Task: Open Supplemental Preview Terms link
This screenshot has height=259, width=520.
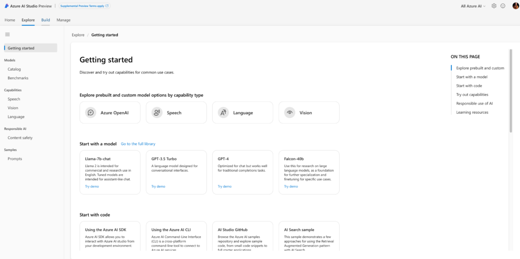Action: (x=84, y=6)
